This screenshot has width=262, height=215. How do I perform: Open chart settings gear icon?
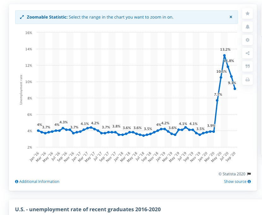pos(247,40)
